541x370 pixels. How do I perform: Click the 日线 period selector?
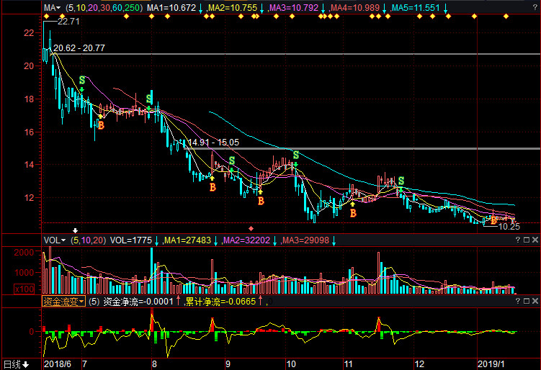click(x=14, y=364)
